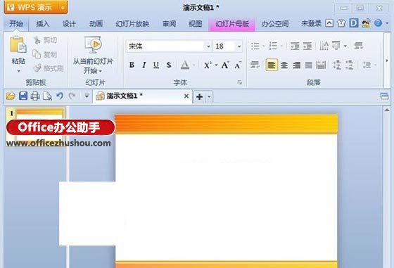Viewport: 394px width, 268px height.
Task: Expand quick access toolbar options arrow
Action: coord(87,96)
